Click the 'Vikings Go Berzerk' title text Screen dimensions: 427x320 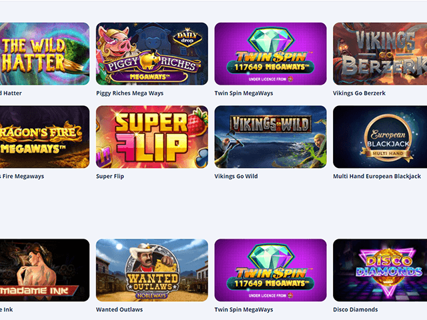click(x=359, y=93)
